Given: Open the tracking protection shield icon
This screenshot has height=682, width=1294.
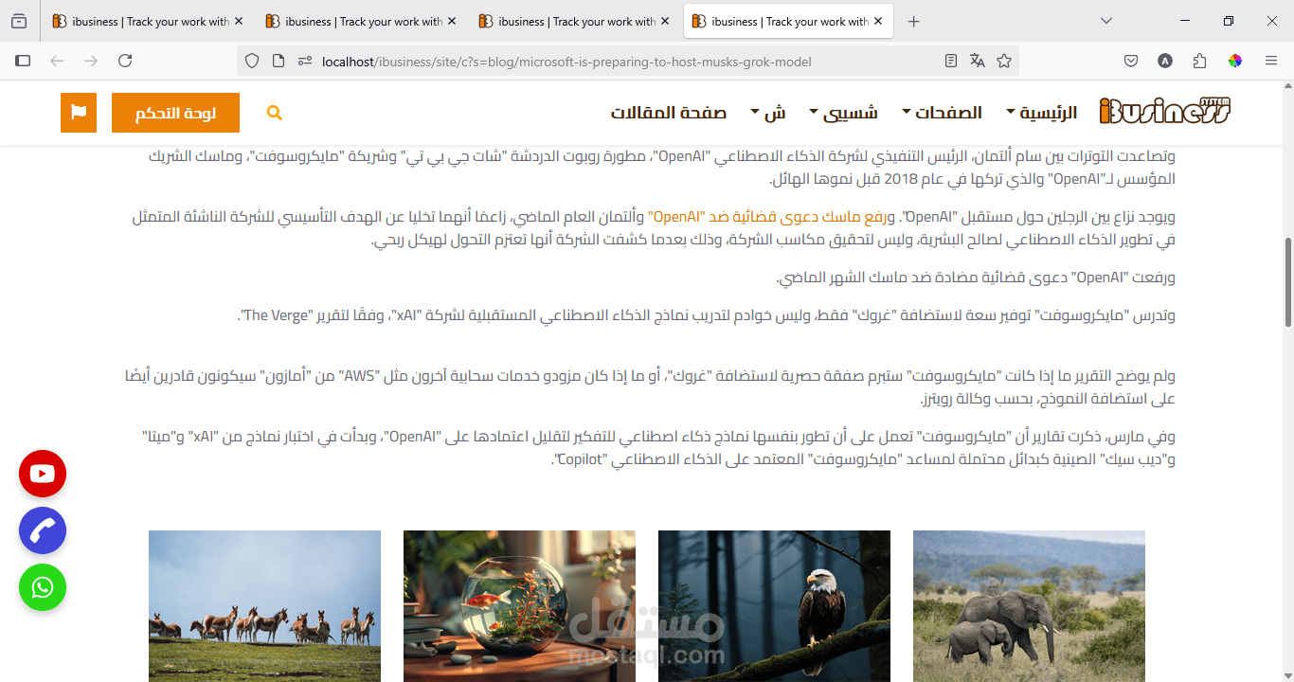Looking at the screenshot, I should (x=252, y=61).
